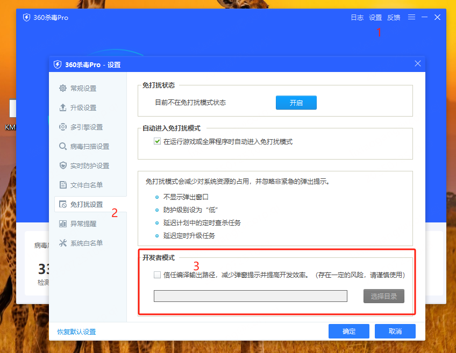This screenshot has height=353, width=456.
Task: Minimize the 360杀毒Pro main window
Action: point(425,17)
